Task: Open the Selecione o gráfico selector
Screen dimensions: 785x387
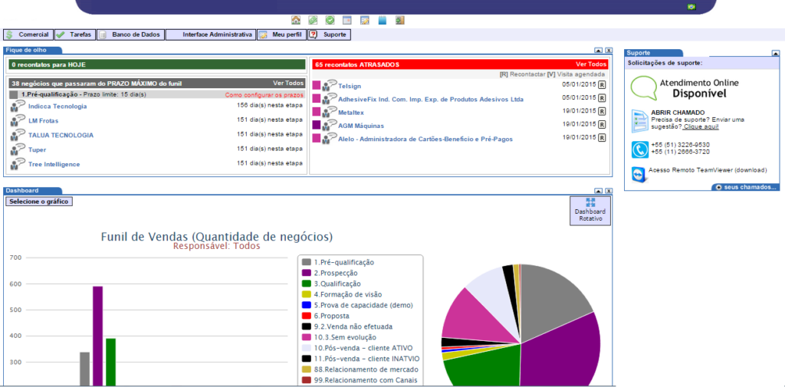Action: pos(39,202)
